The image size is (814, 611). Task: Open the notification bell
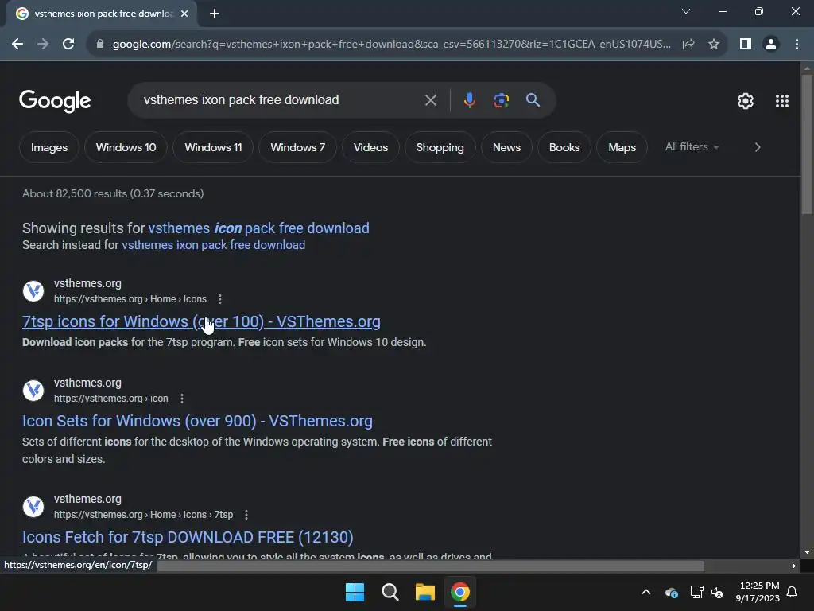[793, 592]
